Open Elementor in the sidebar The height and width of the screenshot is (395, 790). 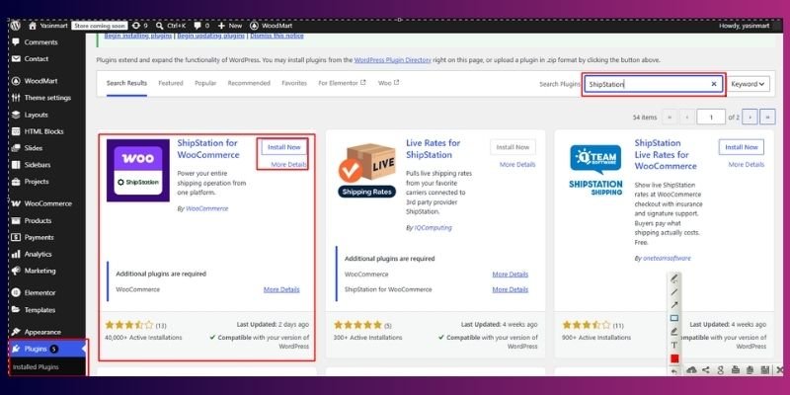(39, 292)
